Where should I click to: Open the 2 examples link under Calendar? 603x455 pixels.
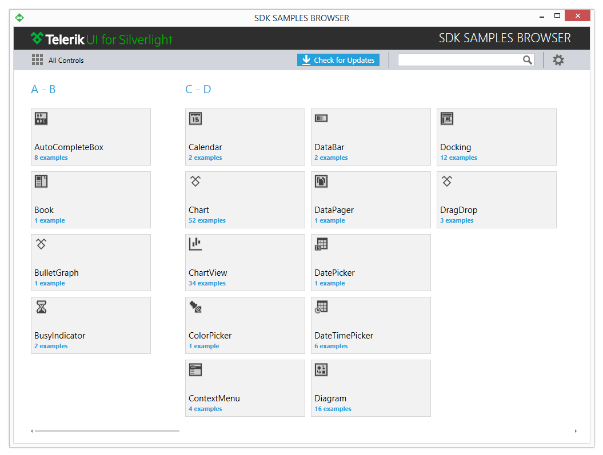point(205,158)
